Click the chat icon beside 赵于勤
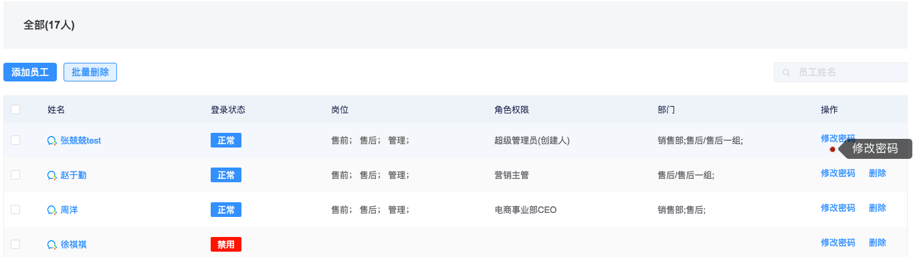 [52, 176]
